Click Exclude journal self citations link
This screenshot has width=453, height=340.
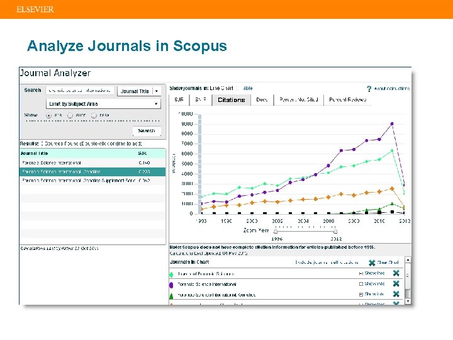point(327,263)
